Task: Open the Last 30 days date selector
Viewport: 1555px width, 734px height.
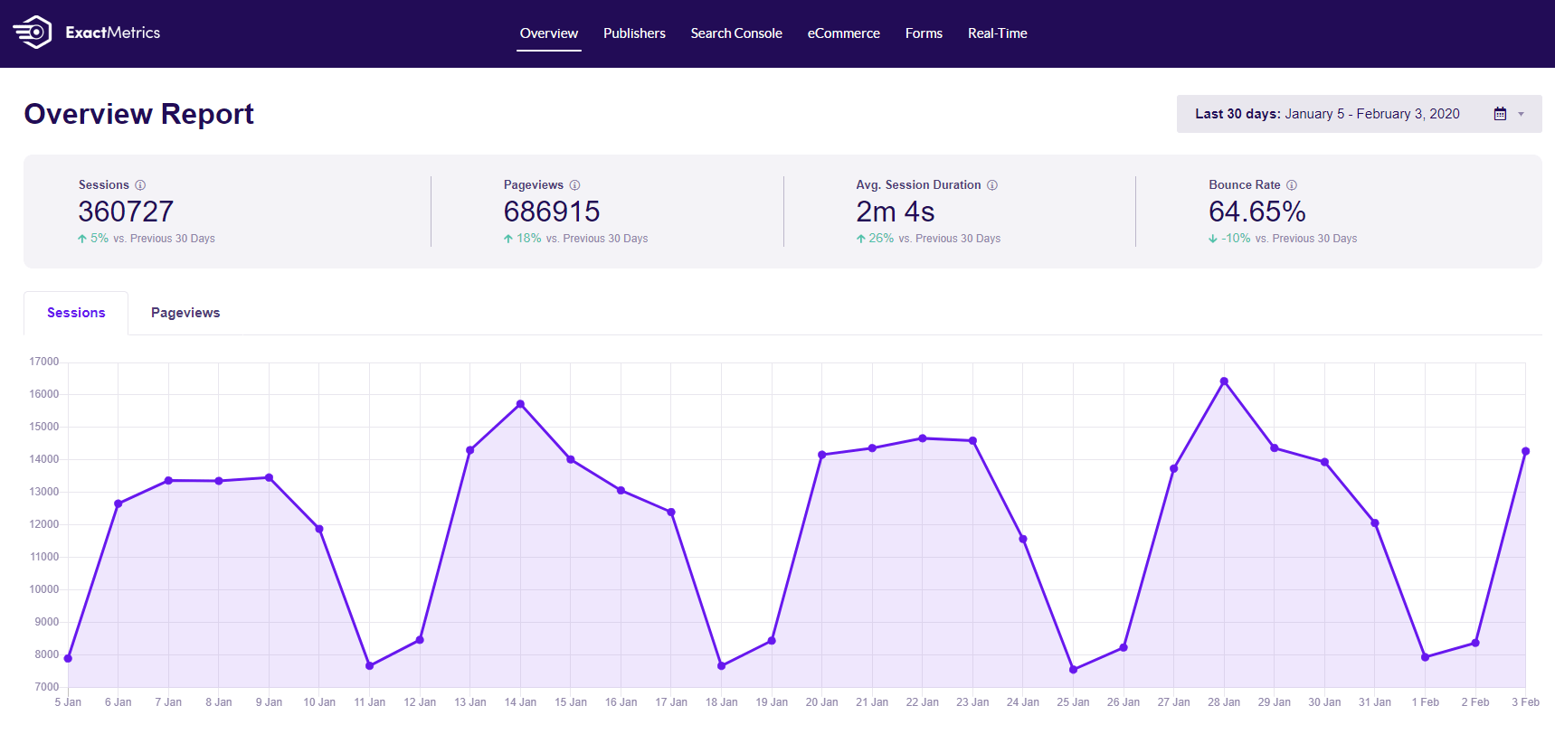Action: click(1326, 114)
